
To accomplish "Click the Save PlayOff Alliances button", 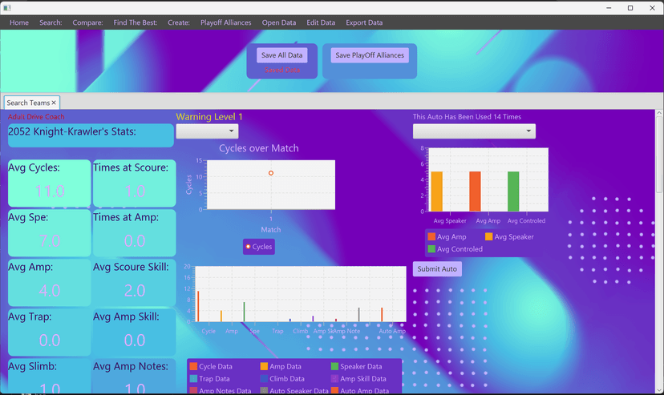I will [x=370, y=55].
